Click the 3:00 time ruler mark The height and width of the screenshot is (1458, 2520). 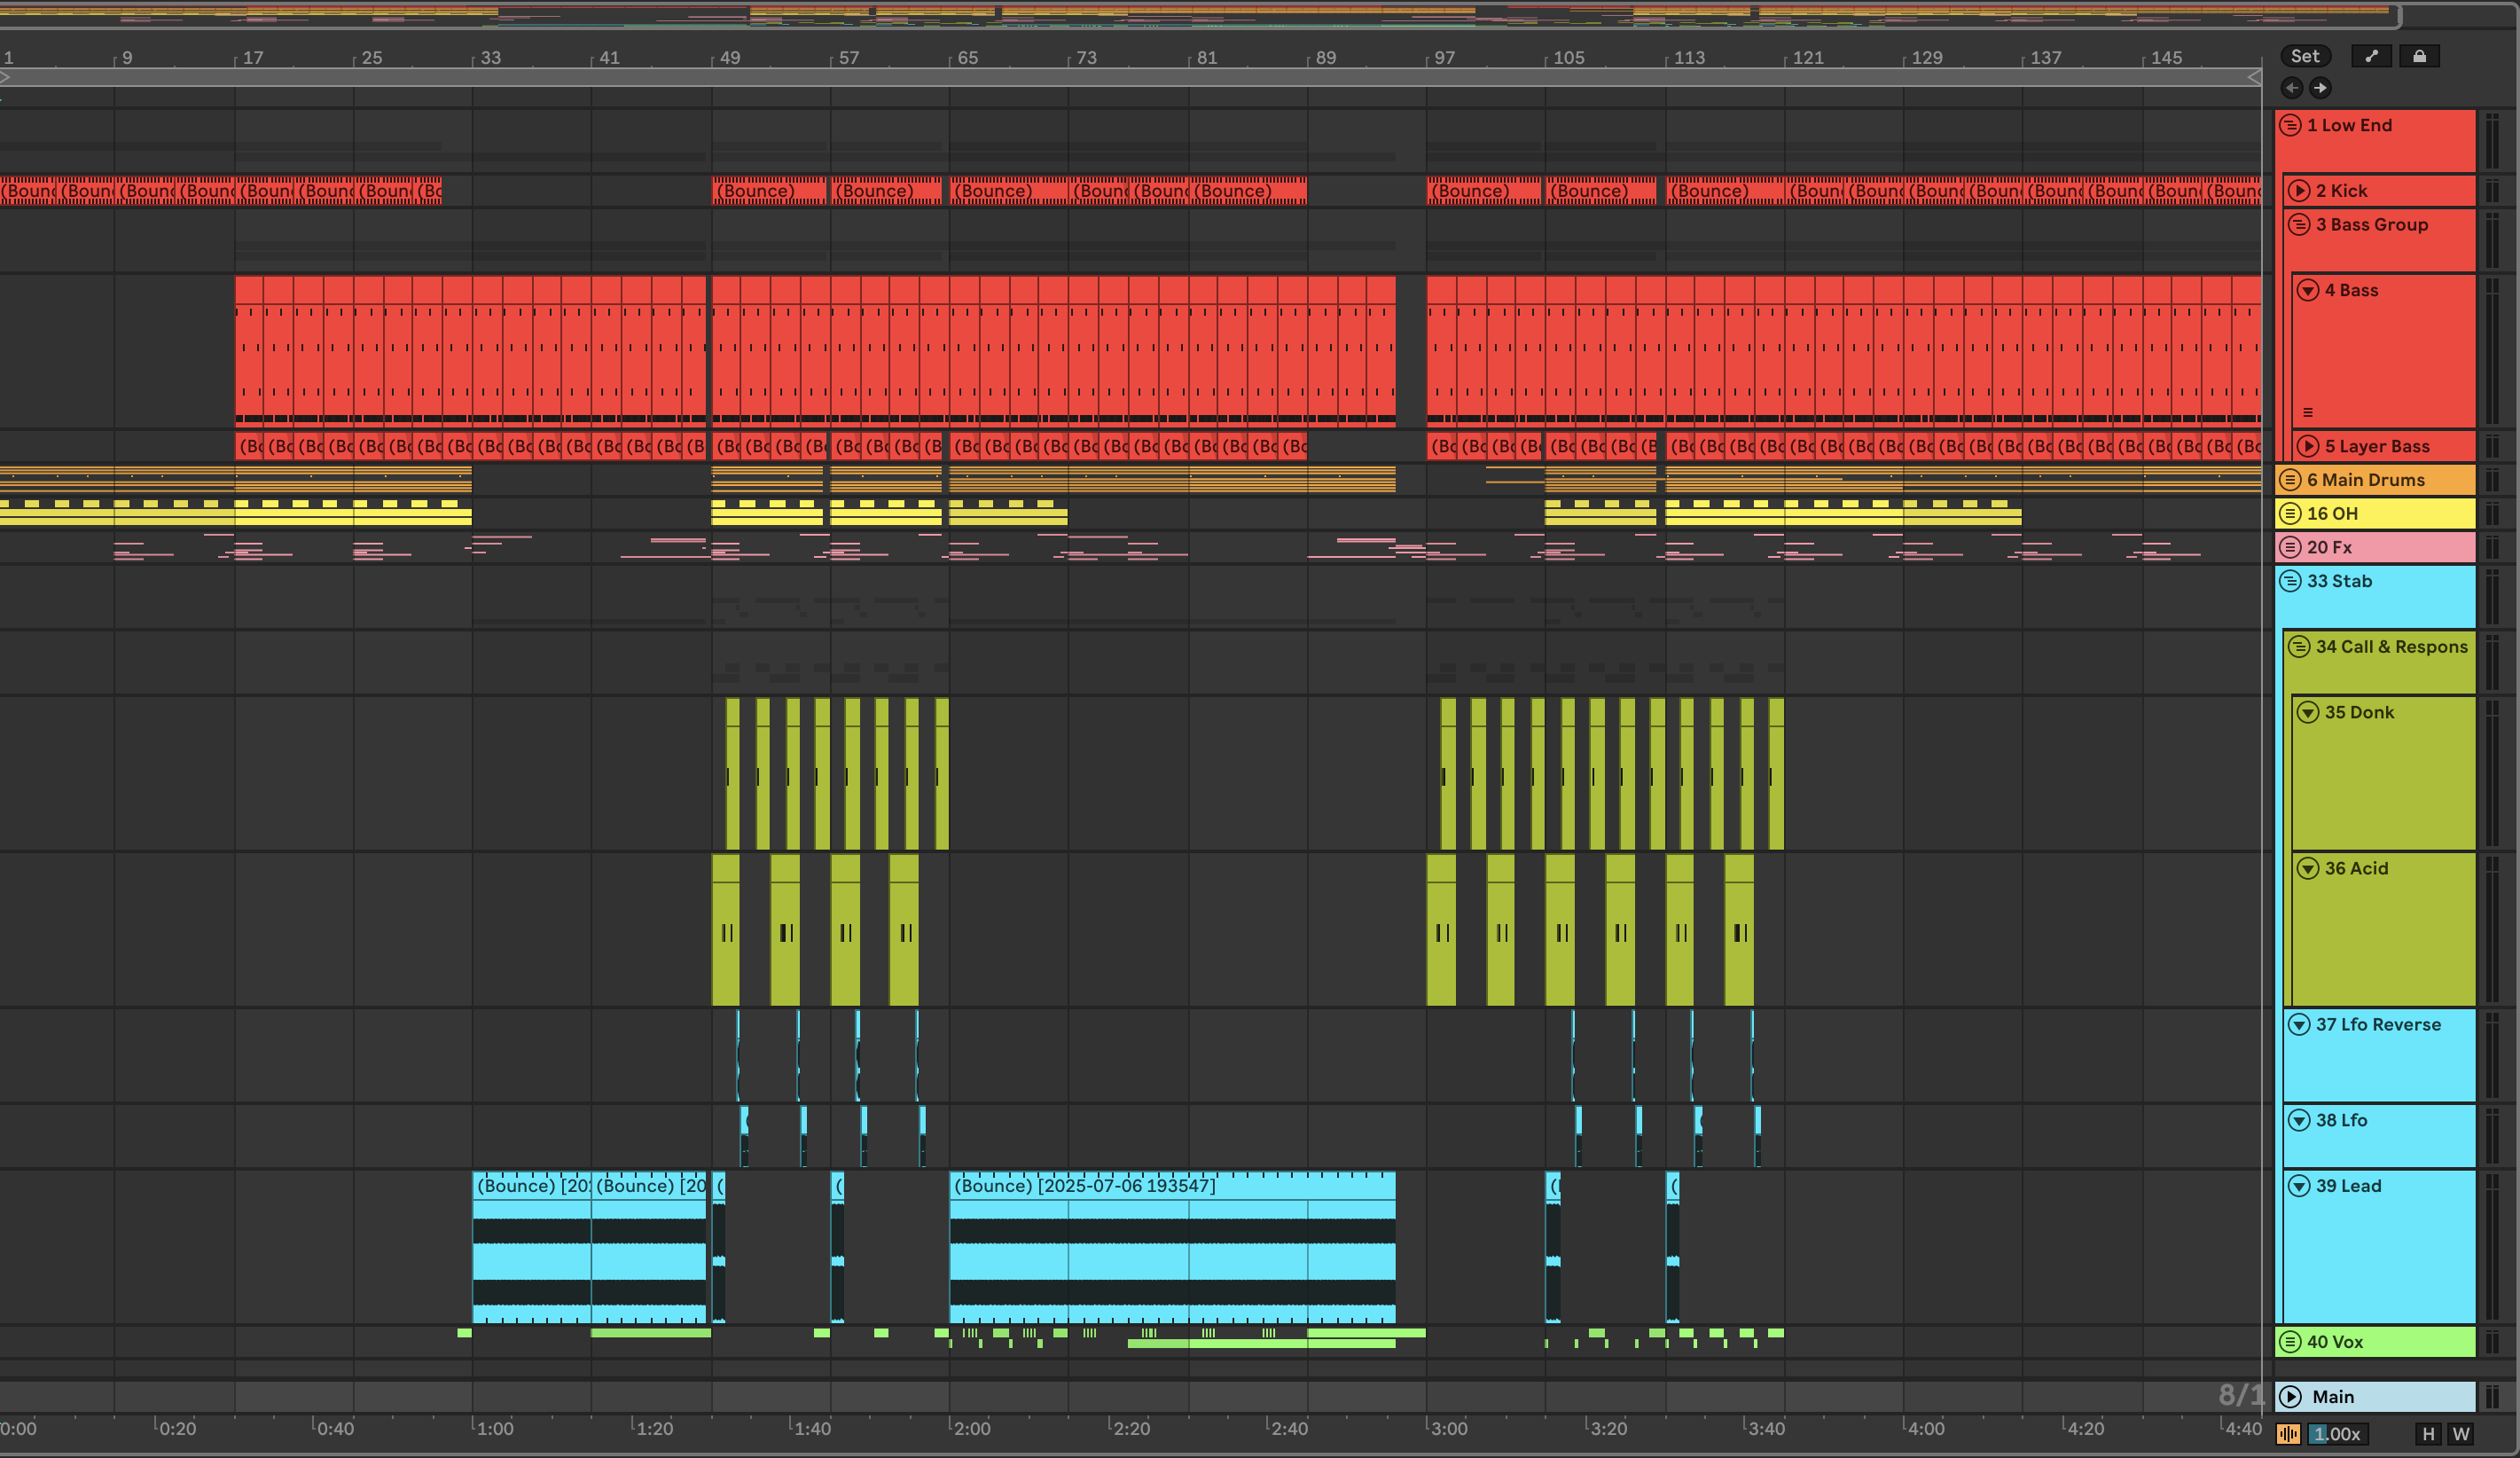[x=1448, y=1428]
